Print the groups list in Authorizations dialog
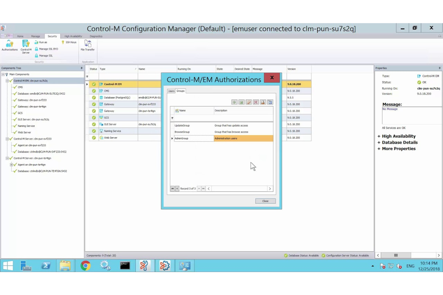The width and height of the screenshot is (443, 295). [x=263, y=102]
